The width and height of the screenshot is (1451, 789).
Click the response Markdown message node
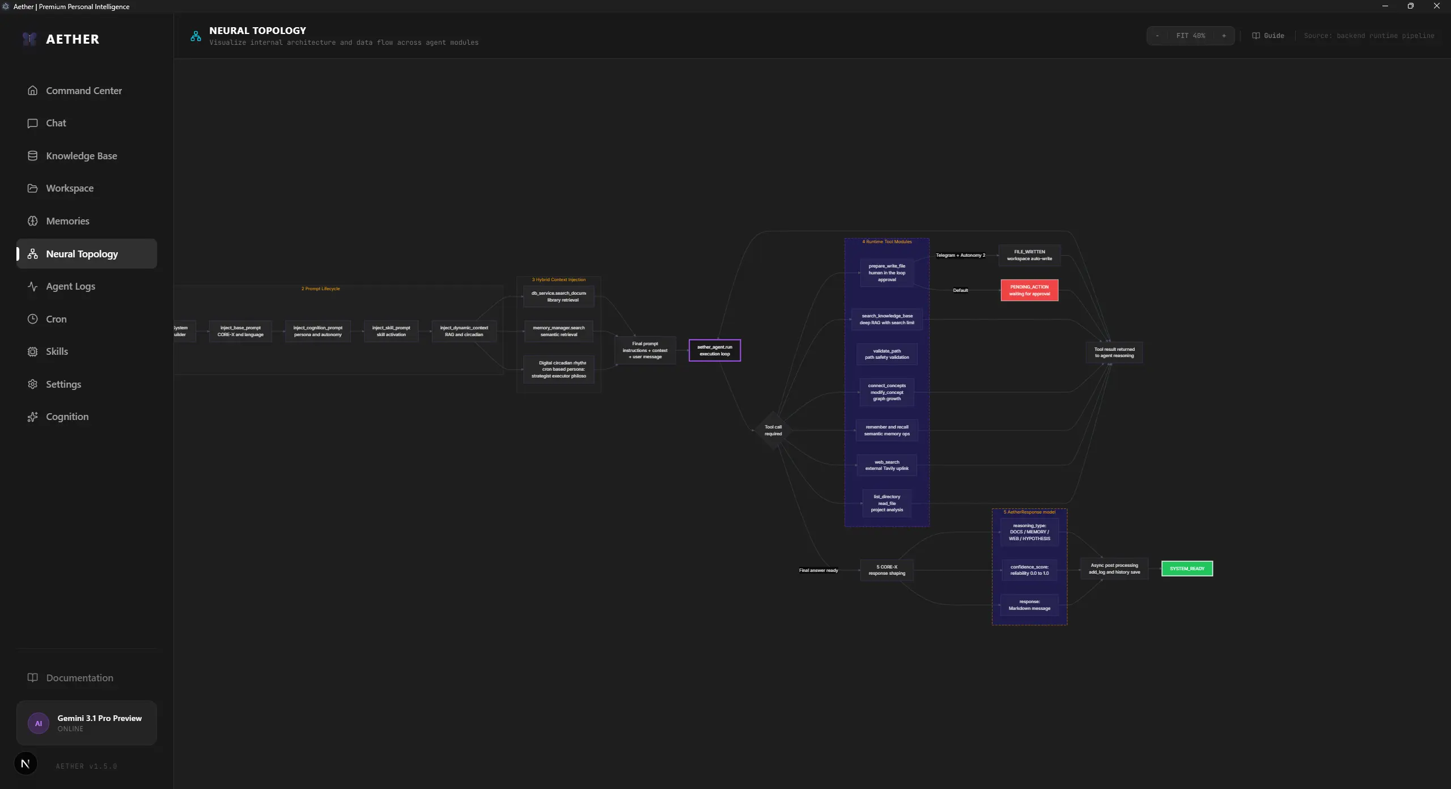(1029, 605)
